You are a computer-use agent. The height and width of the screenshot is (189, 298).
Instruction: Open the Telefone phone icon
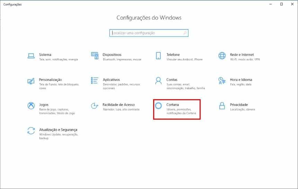pyautogui.click(x=158, y=56)
